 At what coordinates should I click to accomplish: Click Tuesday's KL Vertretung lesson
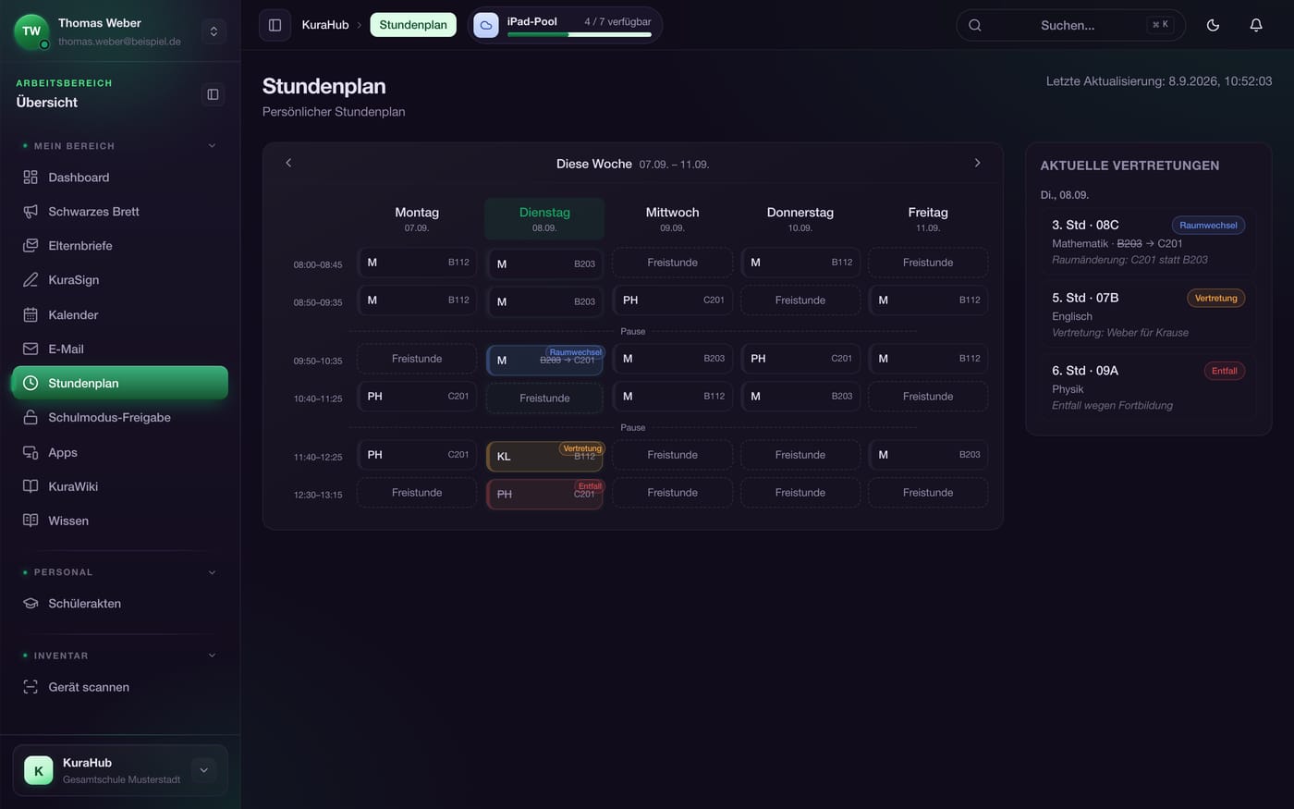(544, 456)
